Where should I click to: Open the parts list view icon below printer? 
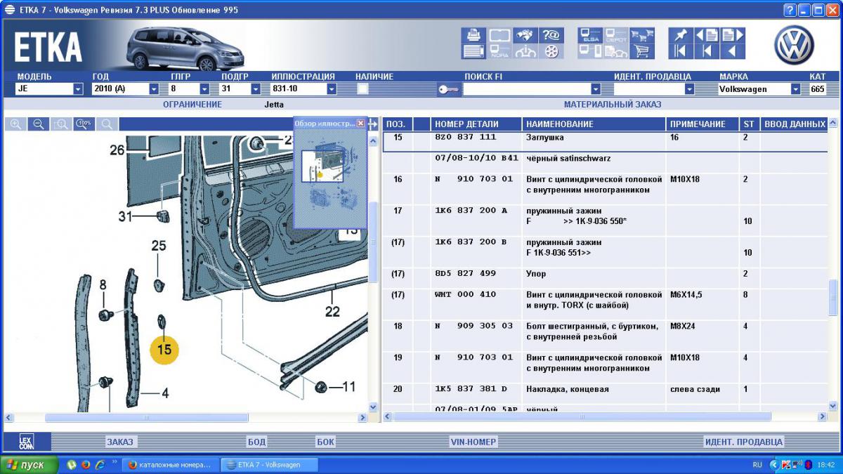474,51
